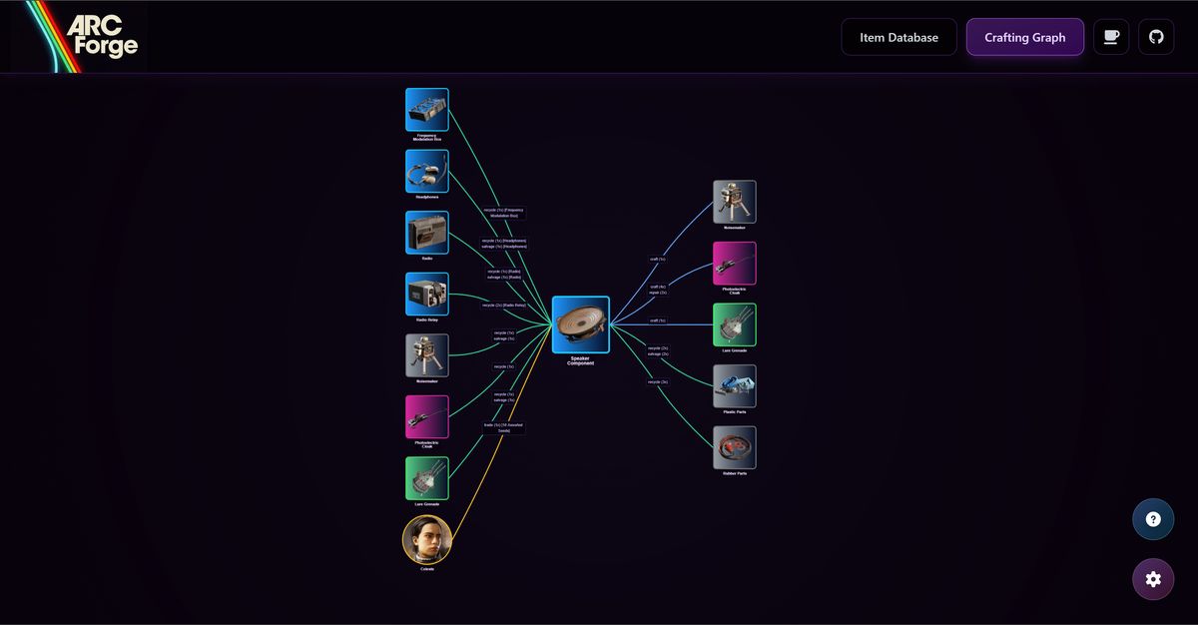Select the Frequency Modulation Box node
This screenshot has width=1198, height=625.
coord(426,108)
